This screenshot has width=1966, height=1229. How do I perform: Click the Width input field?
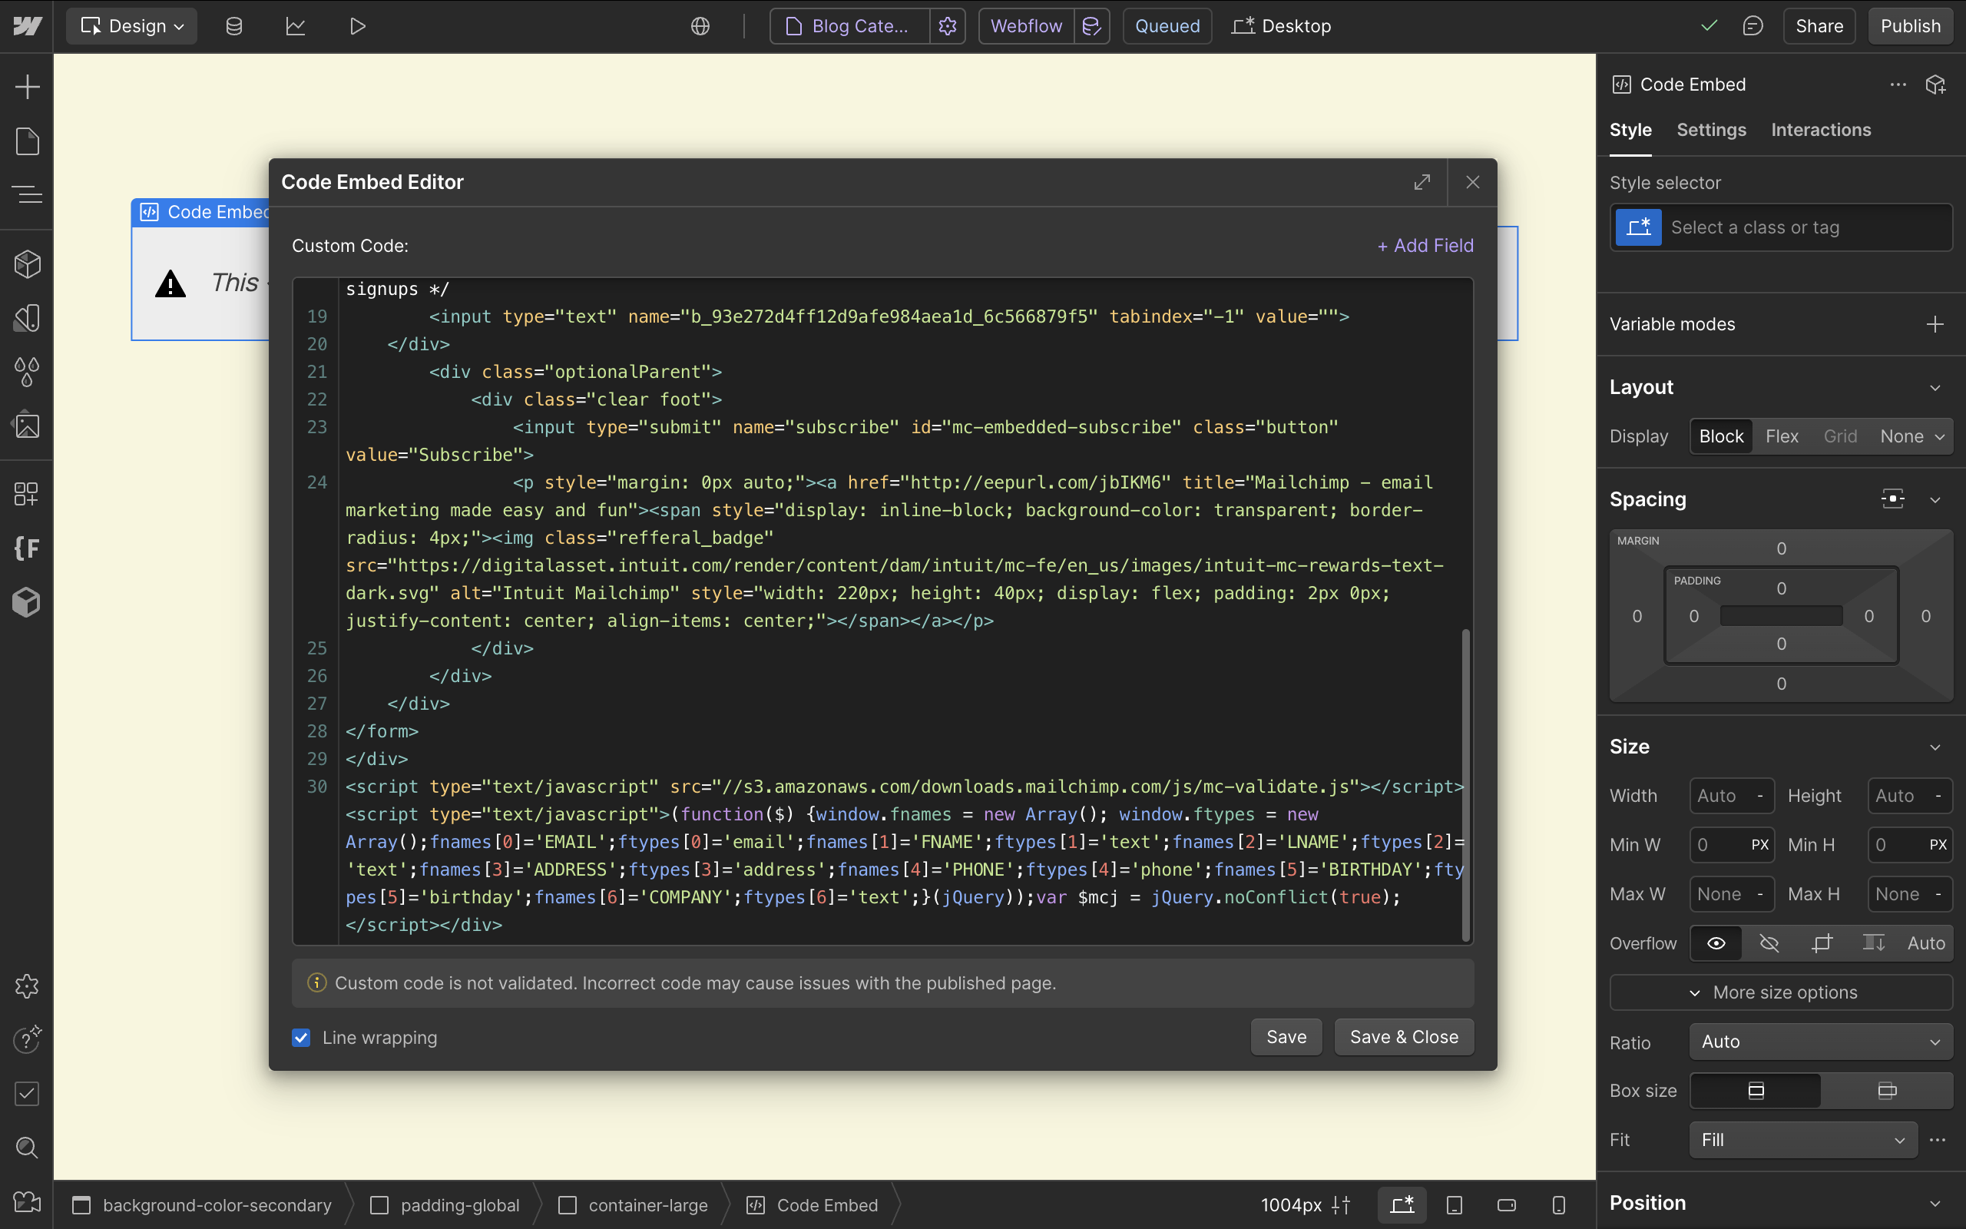pyautogui.click(x=1731, y=796)
